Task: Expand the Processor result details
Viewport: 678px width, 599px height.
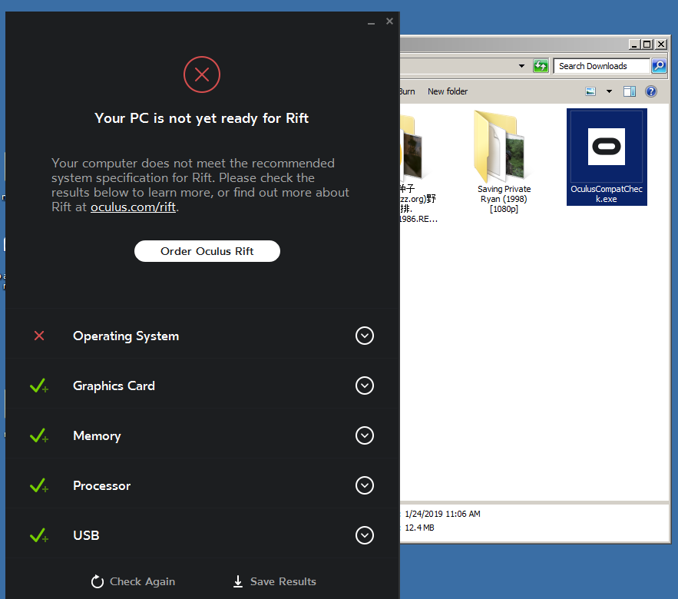Action: point(365,485)
